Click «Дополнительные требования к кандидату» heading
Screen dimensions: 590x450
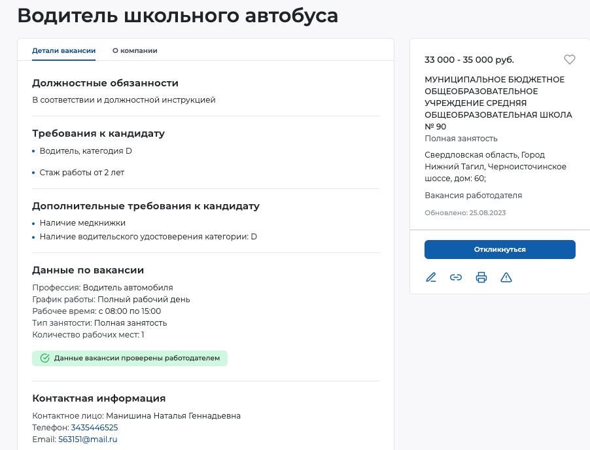(x=146, y=206)
